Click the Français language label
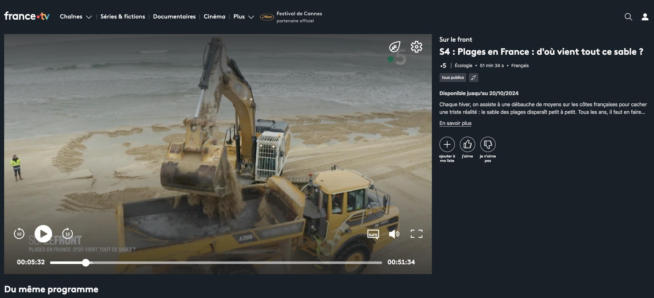654x298 pixels. (520, 66)
